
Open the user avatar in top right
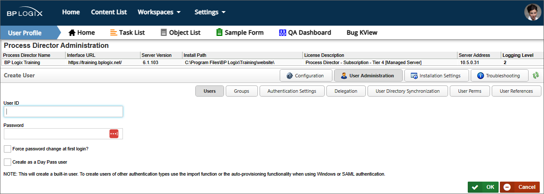[x=532, y=12]
